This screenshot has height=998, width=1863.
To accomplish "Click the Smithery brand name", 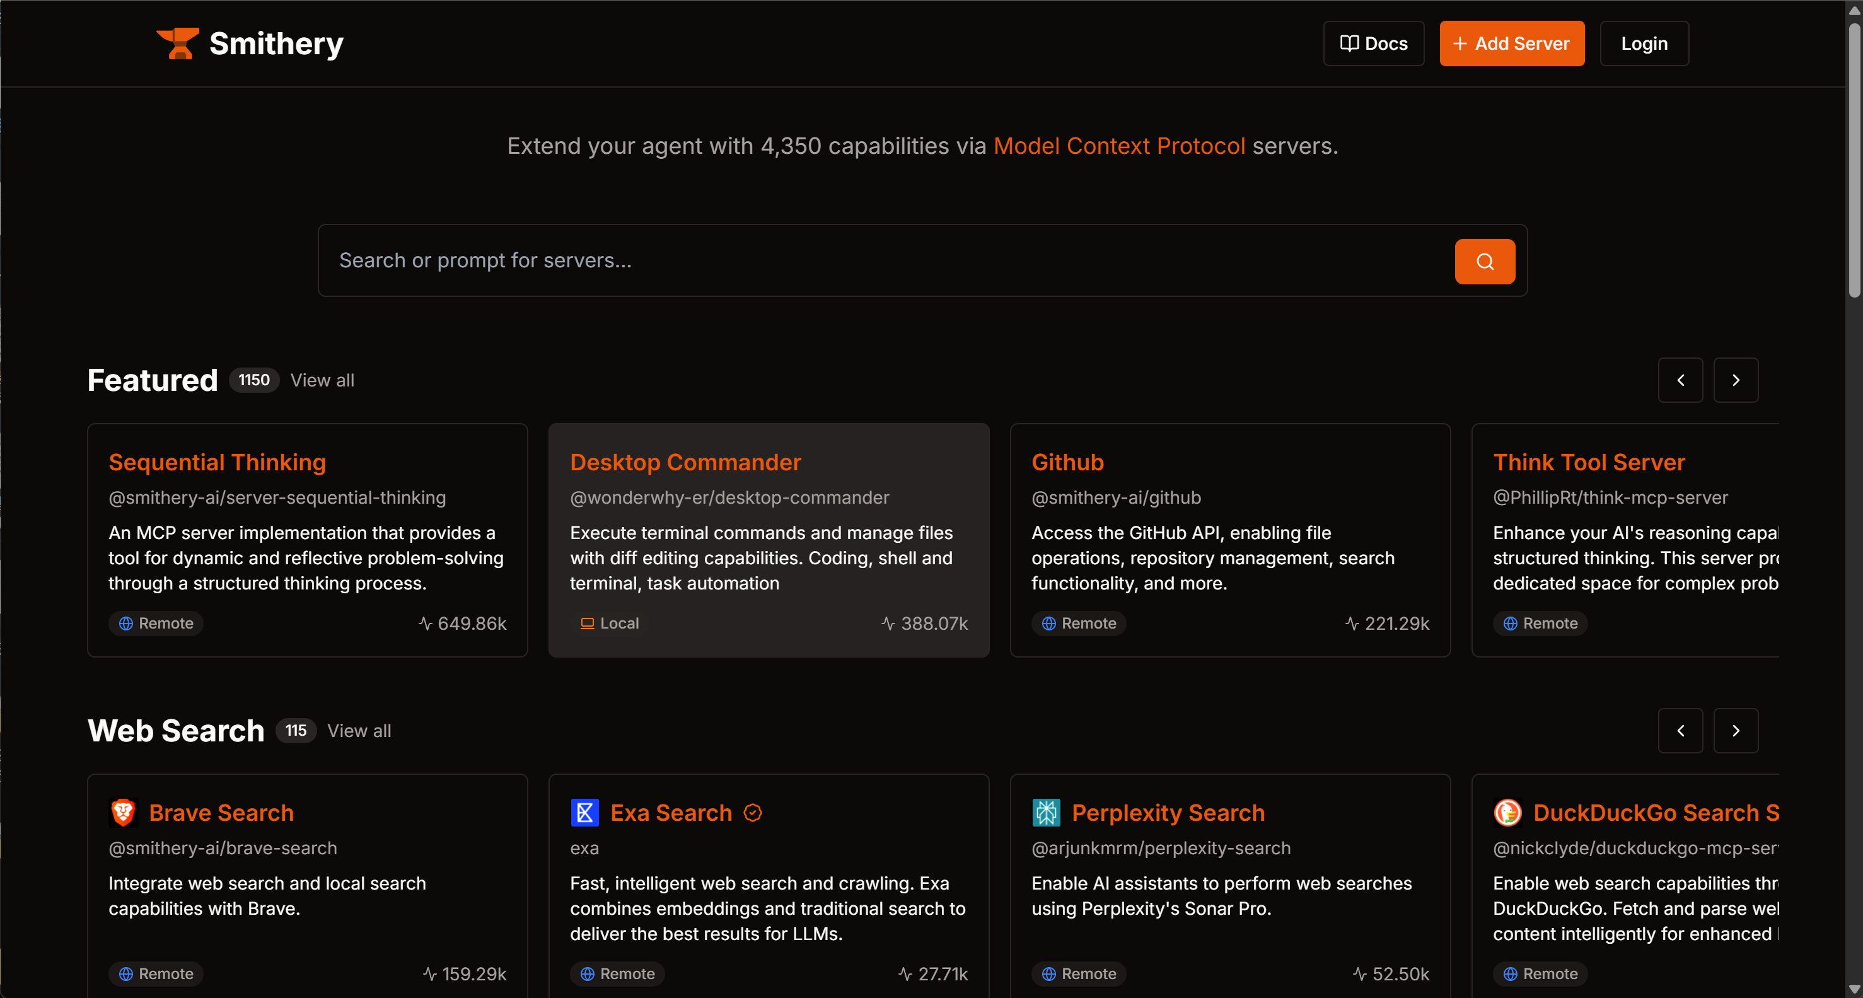I will tap(276, 44).
